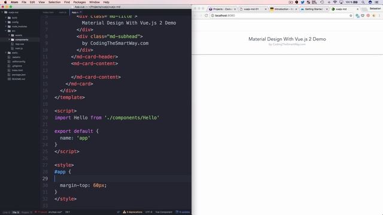Close the active vuejs-md browser tab
The width and height of the screenshot is (383, 215).
tap(358, 10)
